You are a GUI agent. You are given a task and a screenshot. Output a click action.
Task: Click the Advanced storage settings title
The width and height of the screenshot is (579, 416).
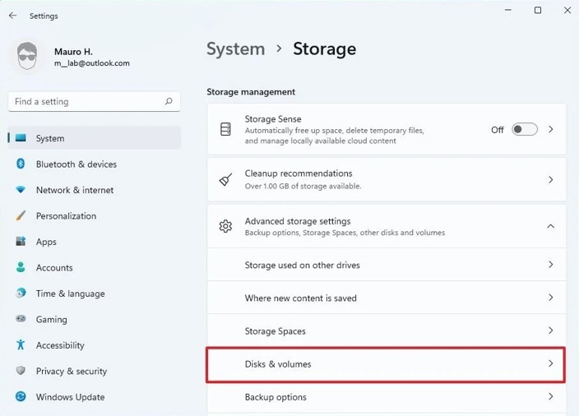(298, 221)
